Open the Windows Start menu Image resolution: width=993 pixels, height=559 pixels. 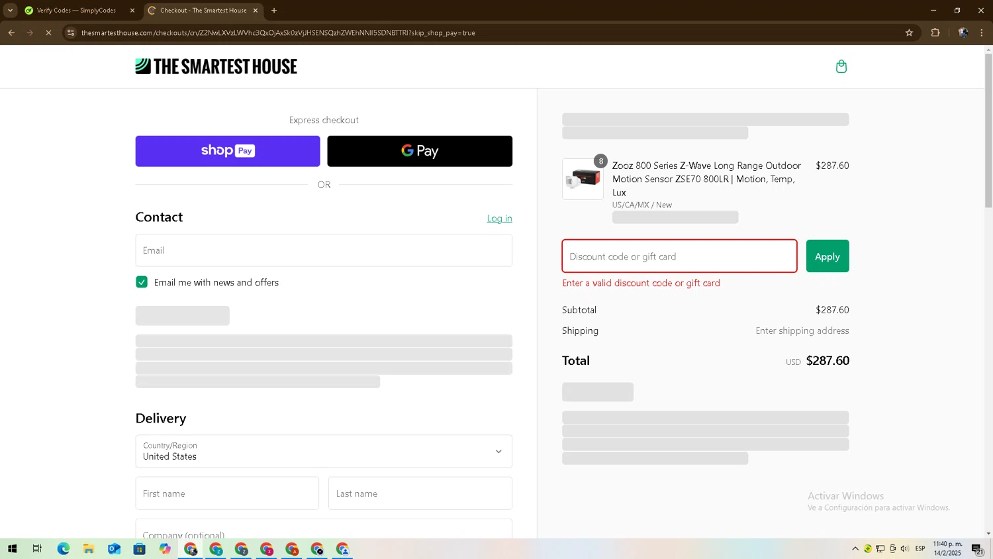tap(12, 548)
